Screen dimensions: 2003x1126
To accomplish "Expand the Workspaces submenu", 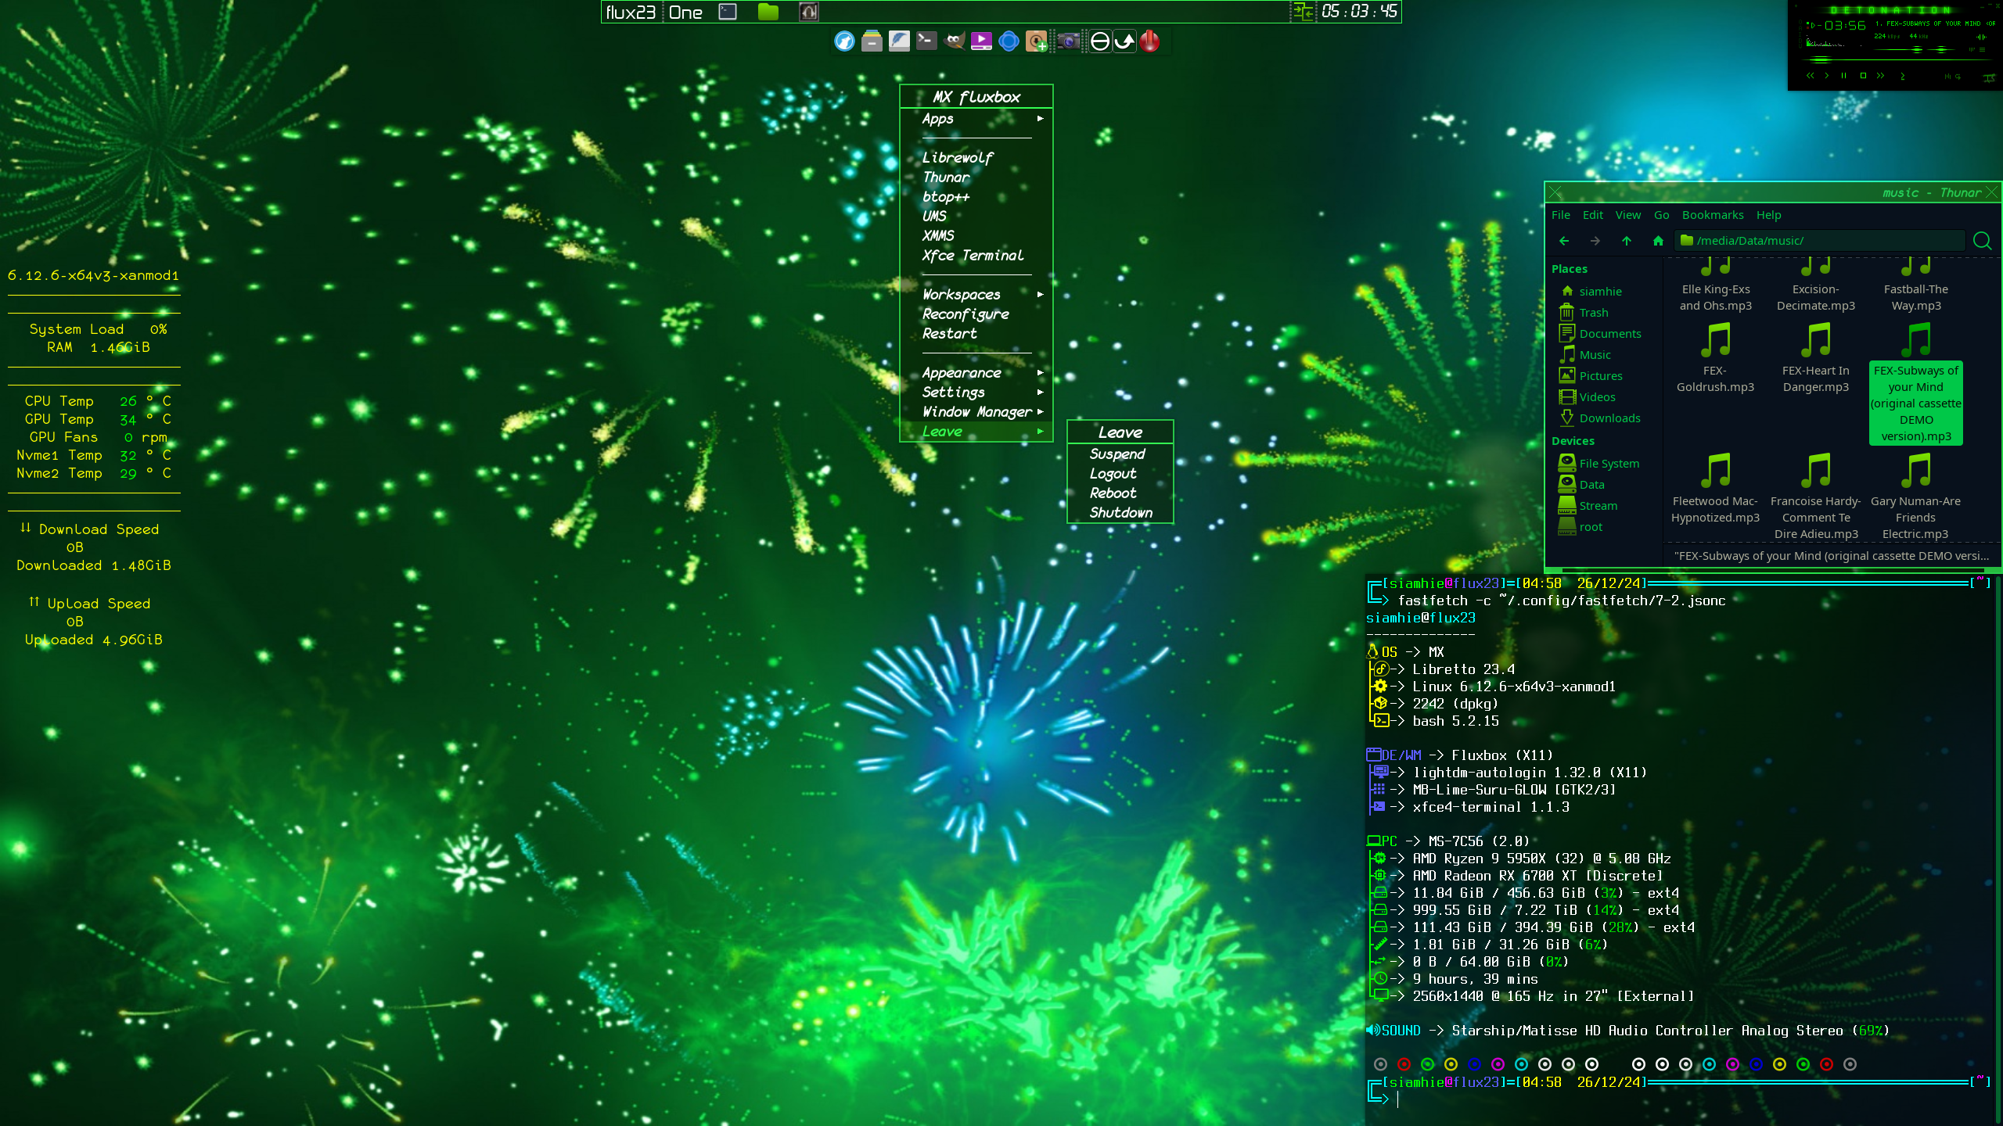I will (976, 295).
